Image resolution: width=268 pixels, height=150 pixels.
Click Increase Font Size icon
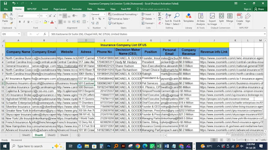(50, 16)
